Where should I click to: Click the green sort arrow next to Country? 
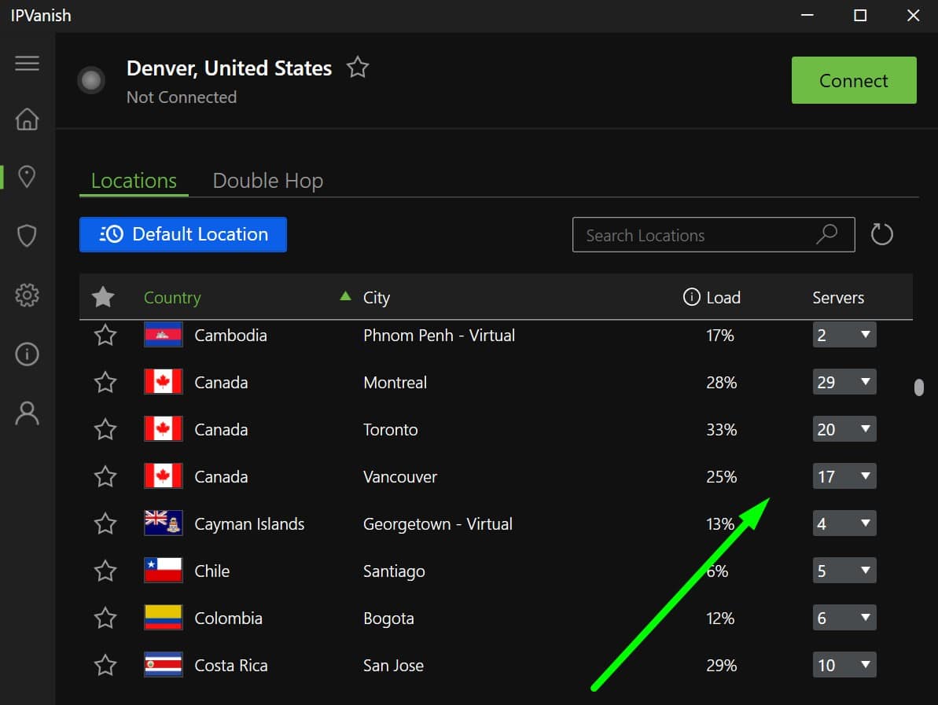coord(345,296)
